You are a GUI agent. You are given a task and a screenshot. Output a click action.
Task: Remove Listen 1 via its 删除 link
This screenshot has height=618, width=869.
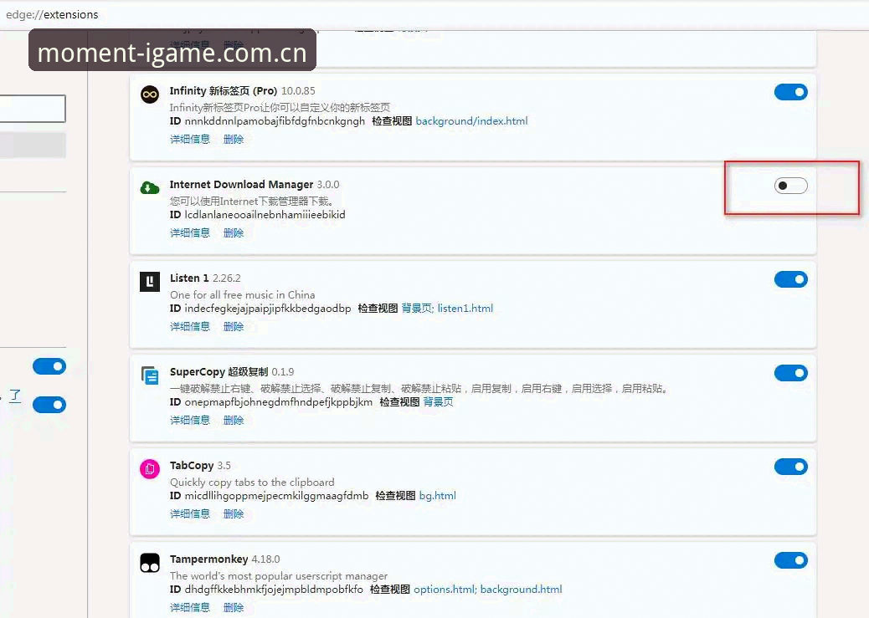[234, 326]
